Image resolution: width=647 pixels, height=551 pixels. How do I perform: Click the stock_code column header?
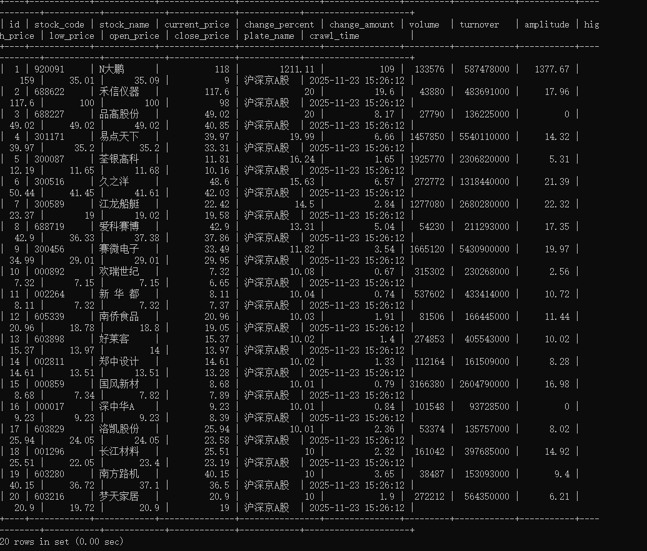tap(60, 24)
